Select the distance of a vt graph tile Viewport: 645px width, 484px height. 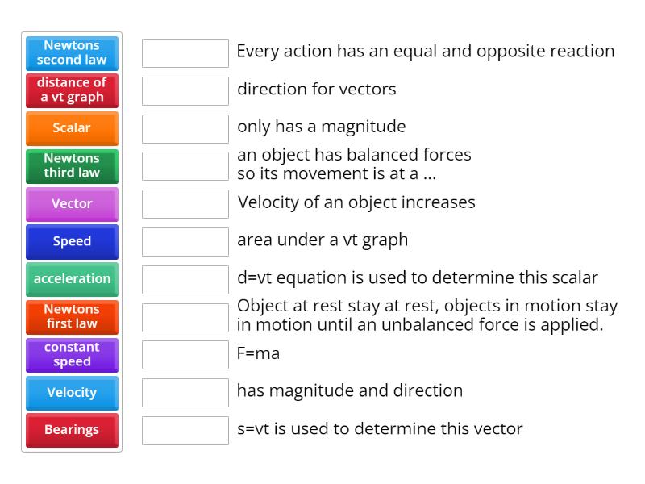(72, 90)
